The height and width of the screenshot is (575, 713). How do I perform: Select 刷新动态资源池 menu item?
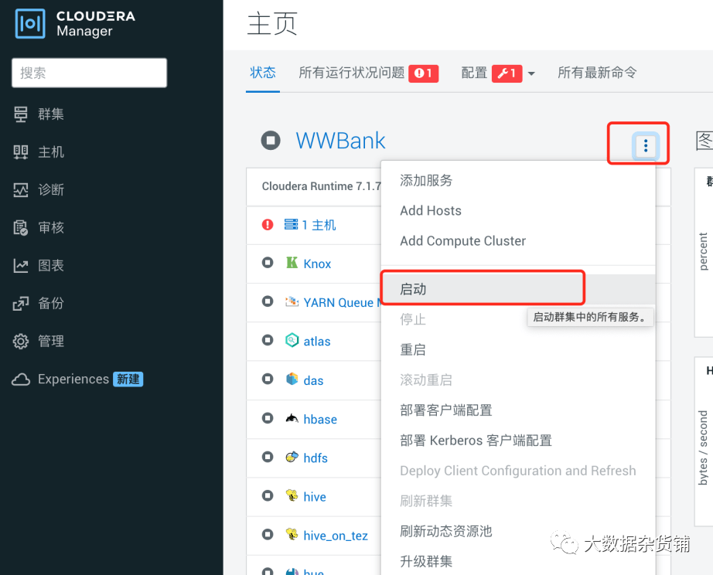click(518, 532)
